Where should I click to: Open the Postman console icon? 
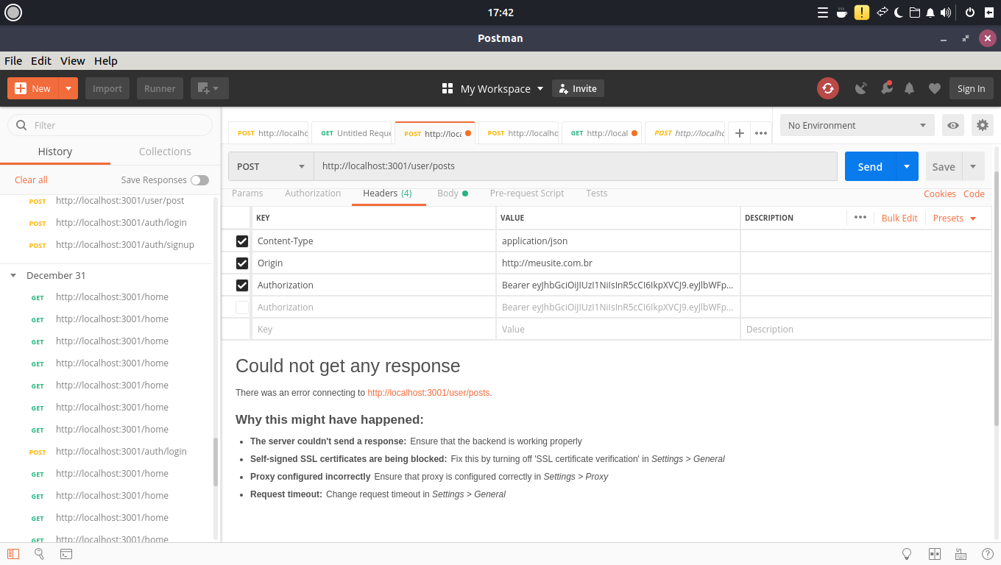coord(66,554)
